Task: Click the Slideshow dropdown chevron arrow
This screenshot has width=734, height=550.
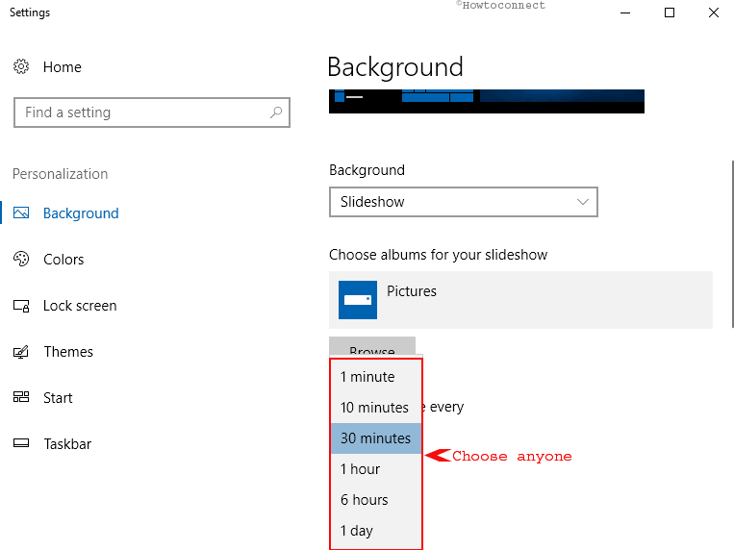Action: 582,202
